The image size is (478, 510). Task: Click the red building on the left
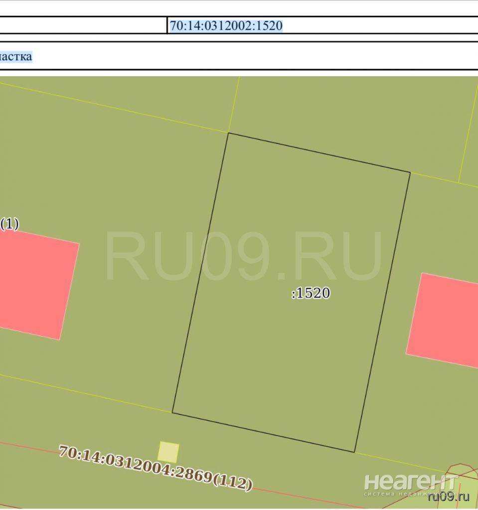coord(35,284)
